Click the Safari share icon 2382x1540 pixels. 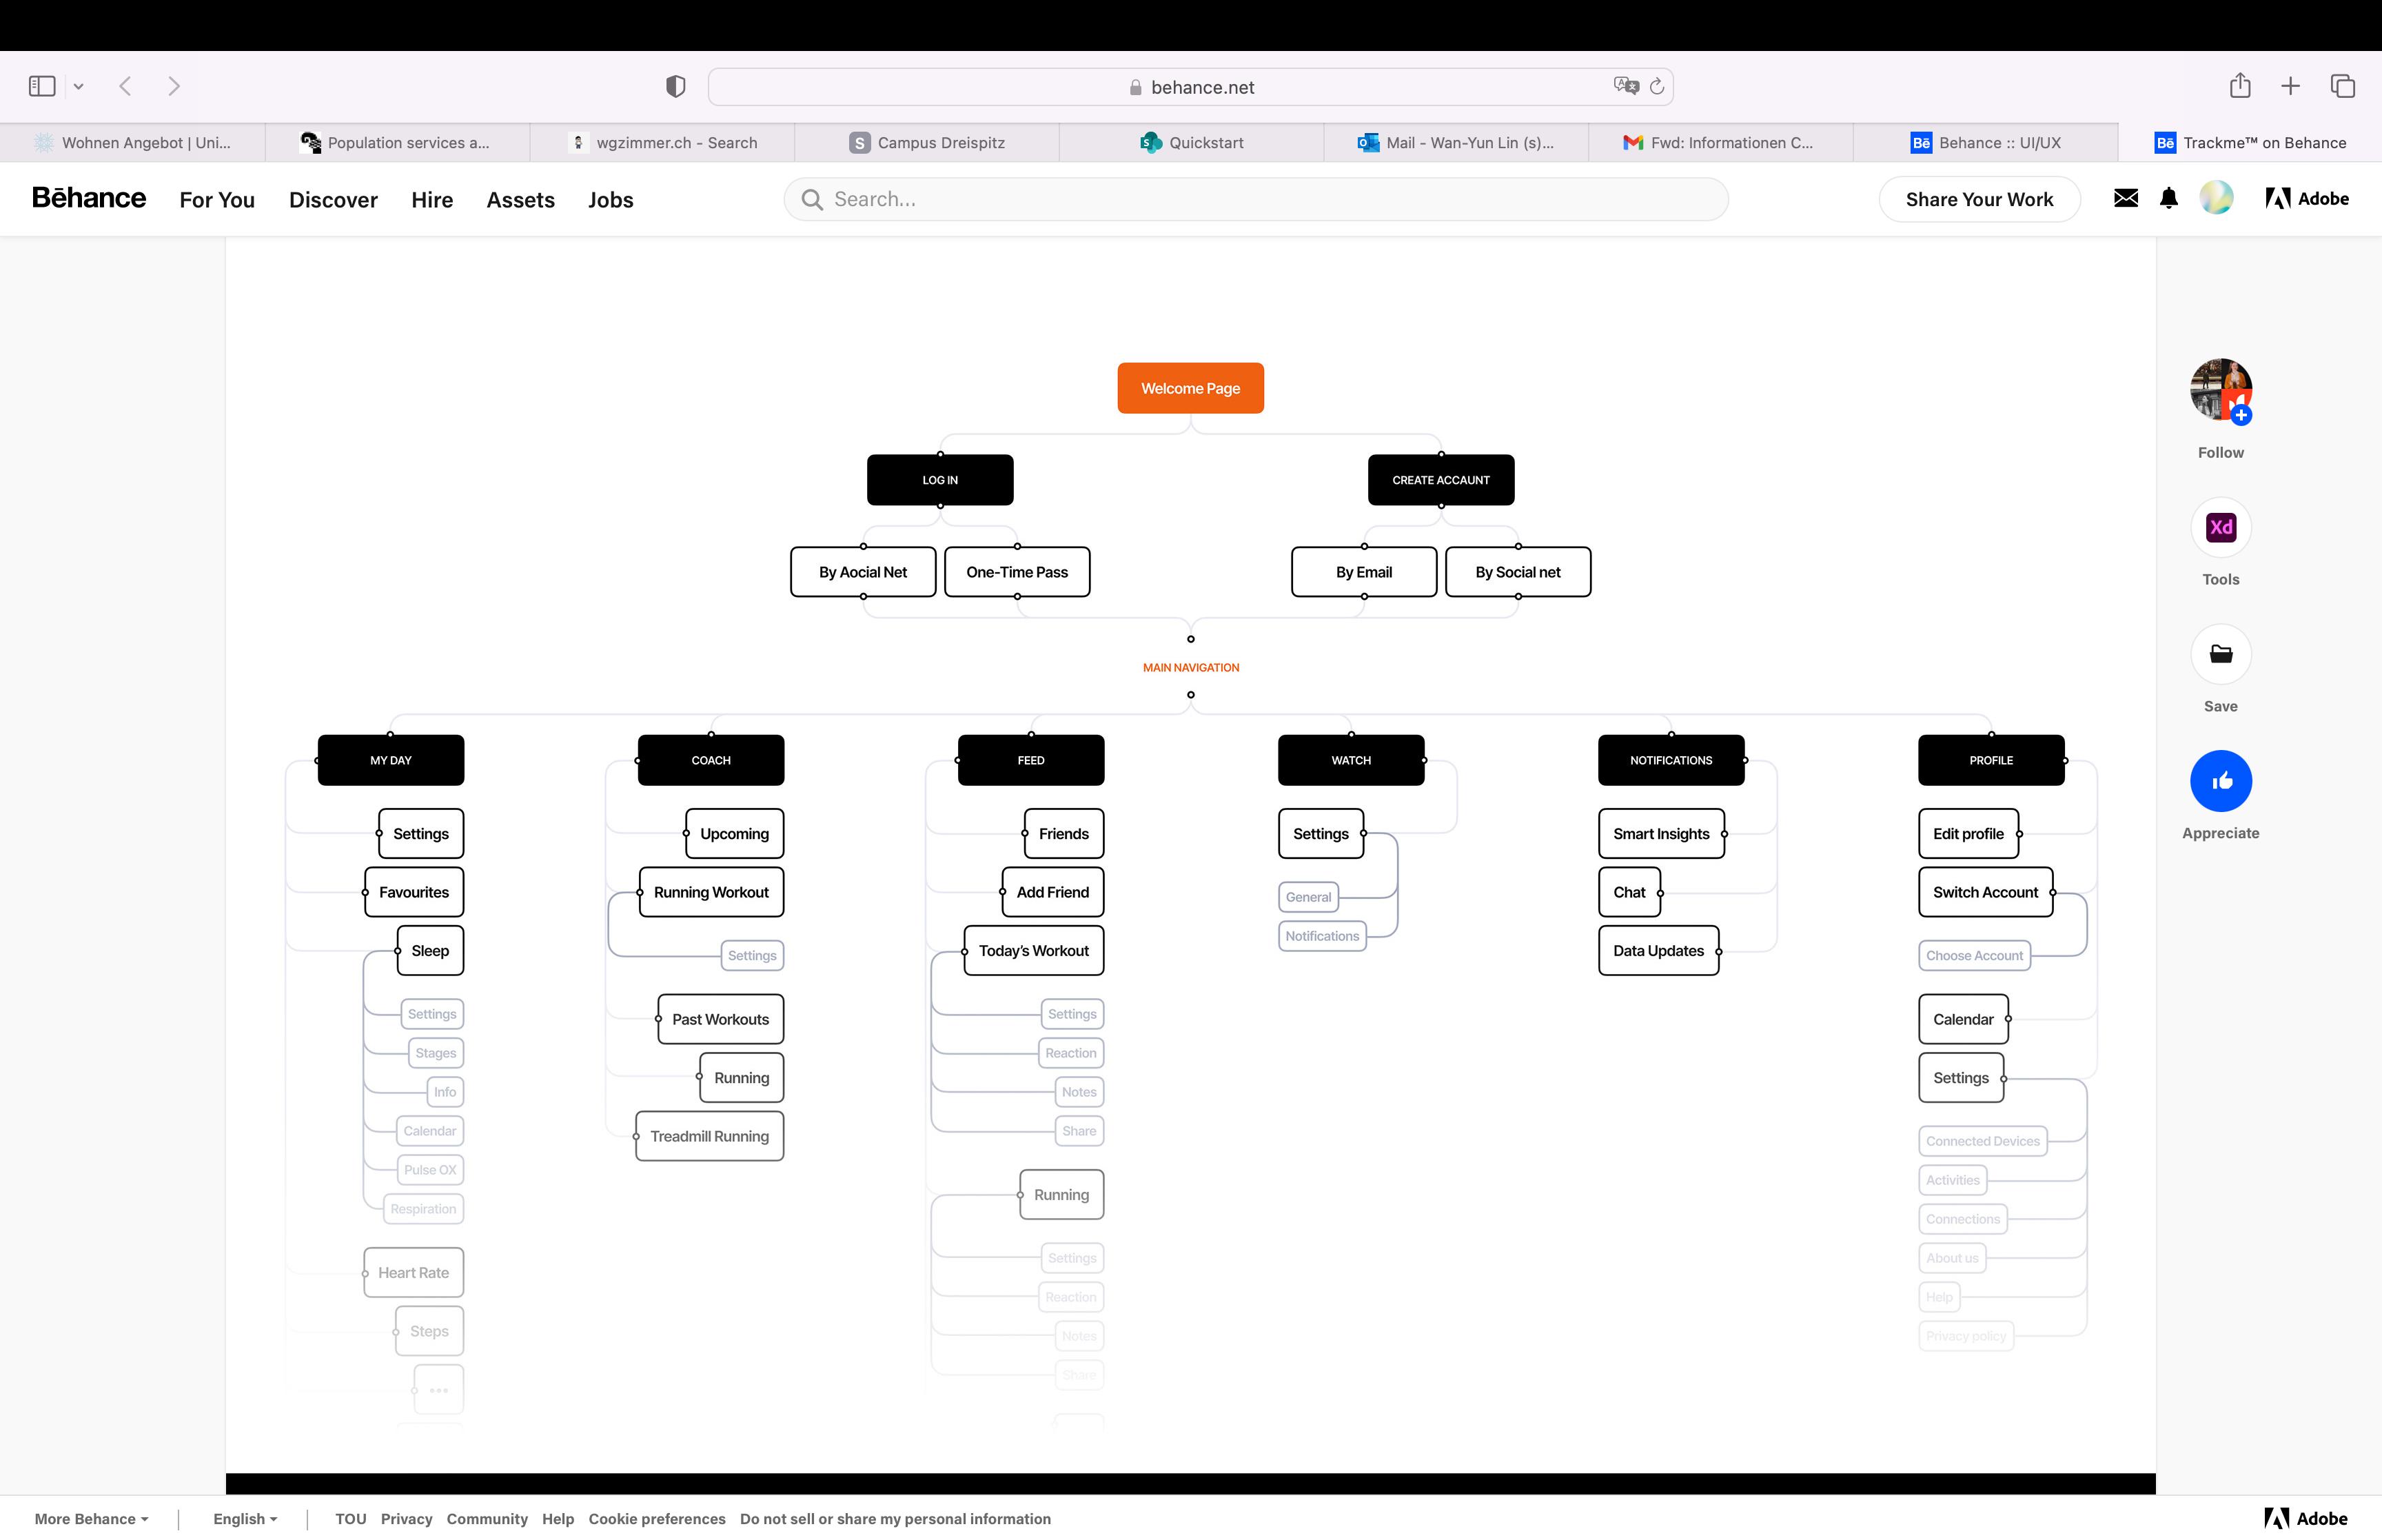(2239, 86)
